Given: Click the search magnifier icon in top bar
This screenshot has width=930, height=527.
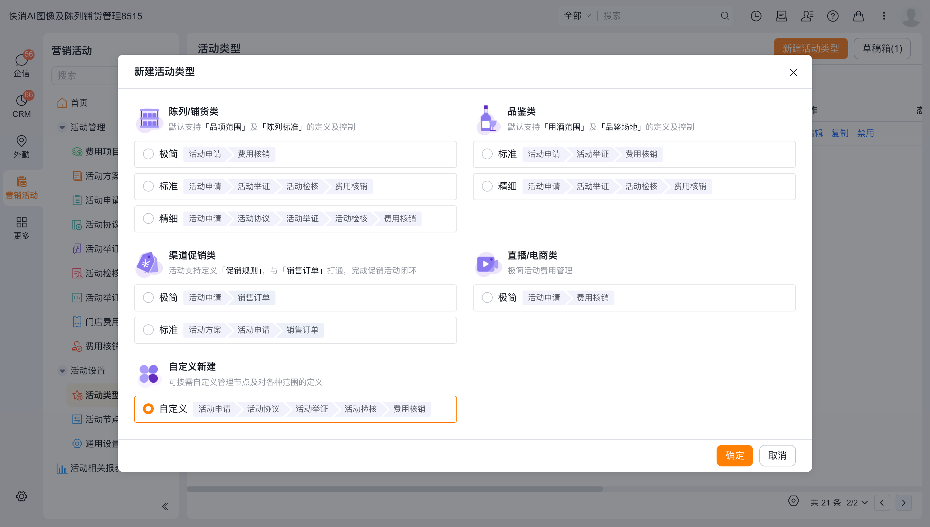Looking at the screenshot, I should point(725,16).
